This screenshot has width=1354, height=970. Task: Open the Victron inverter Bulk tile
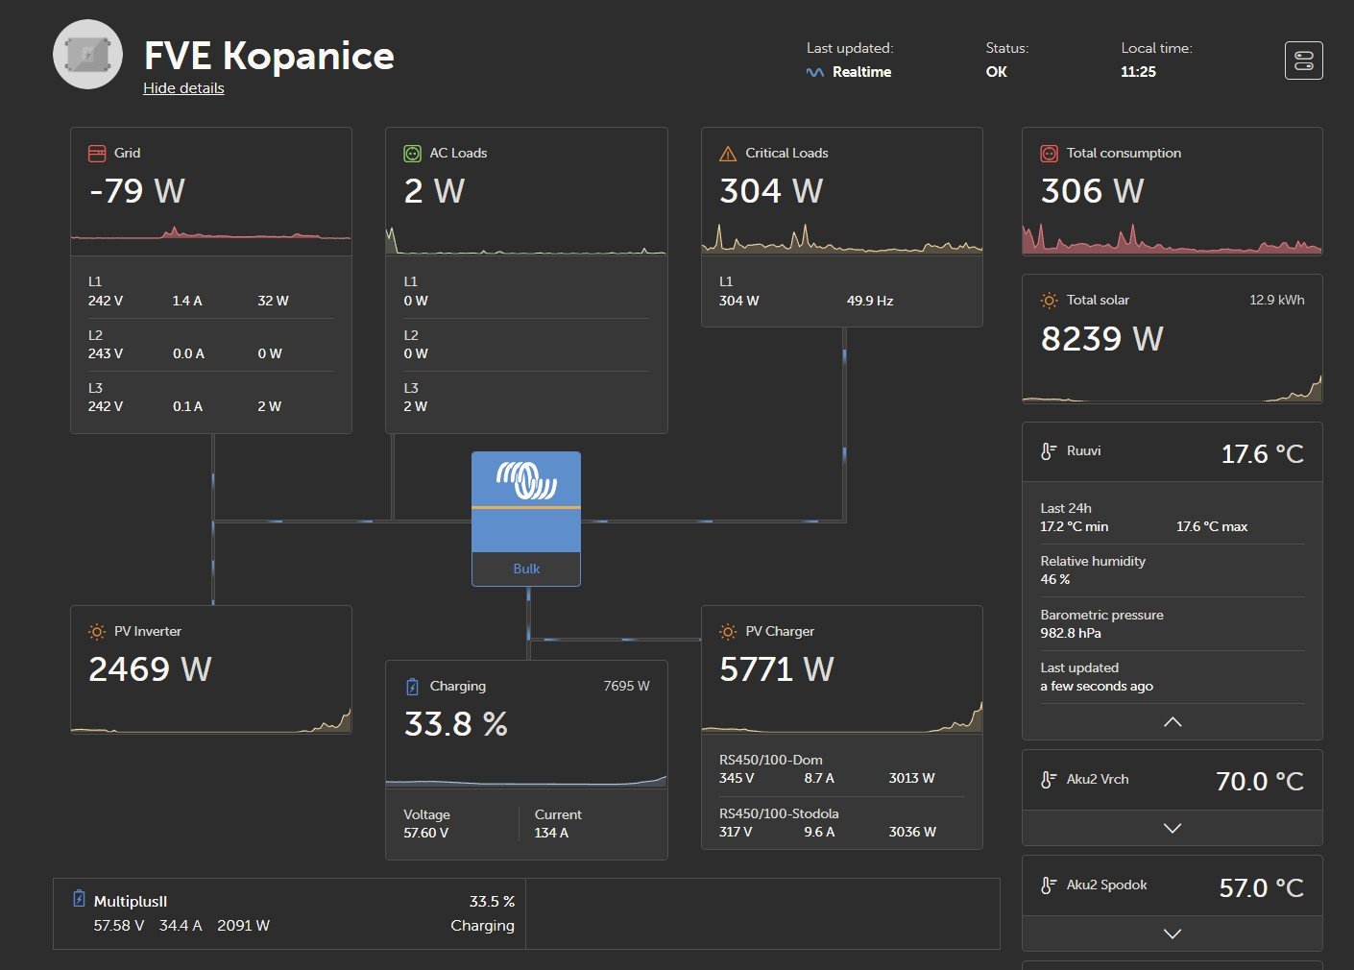[525, 519]
